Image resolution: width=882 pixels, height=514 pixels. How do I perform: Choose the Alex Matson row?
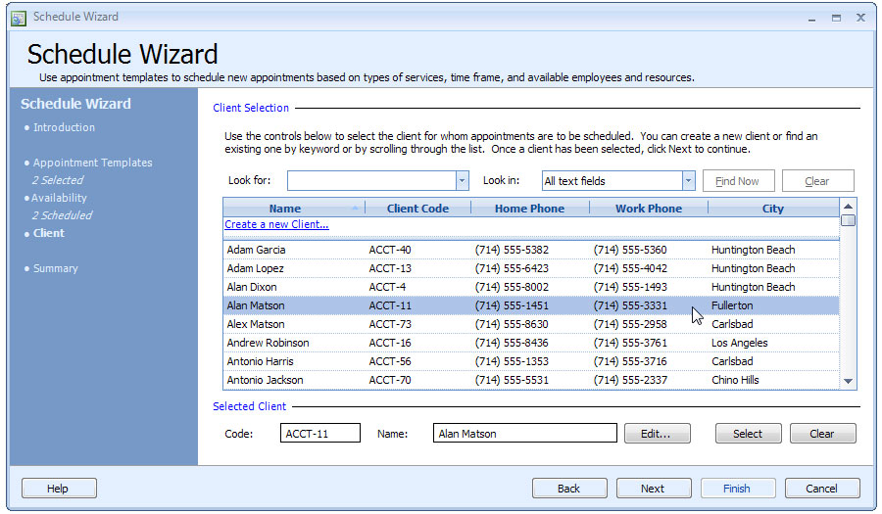click(531, 323)
